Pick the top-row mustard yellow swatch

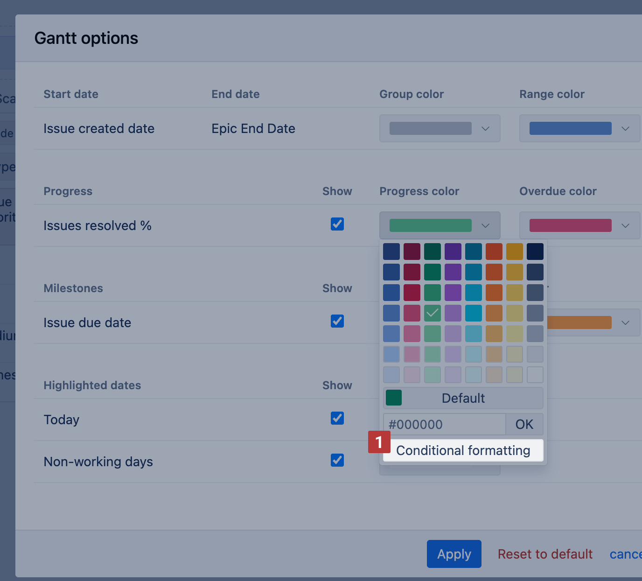click(x=515, y=252)
